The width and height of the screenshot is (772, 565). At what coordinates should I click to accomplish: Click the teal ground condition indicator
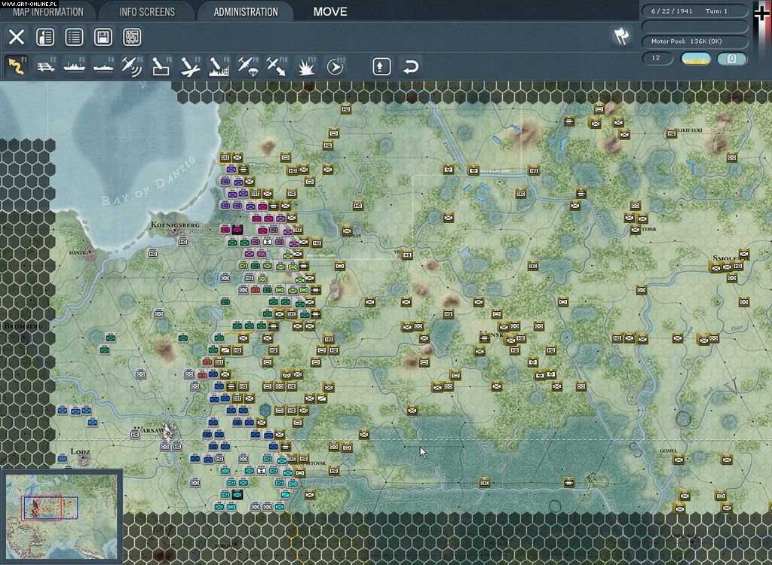tap(732, 59)
